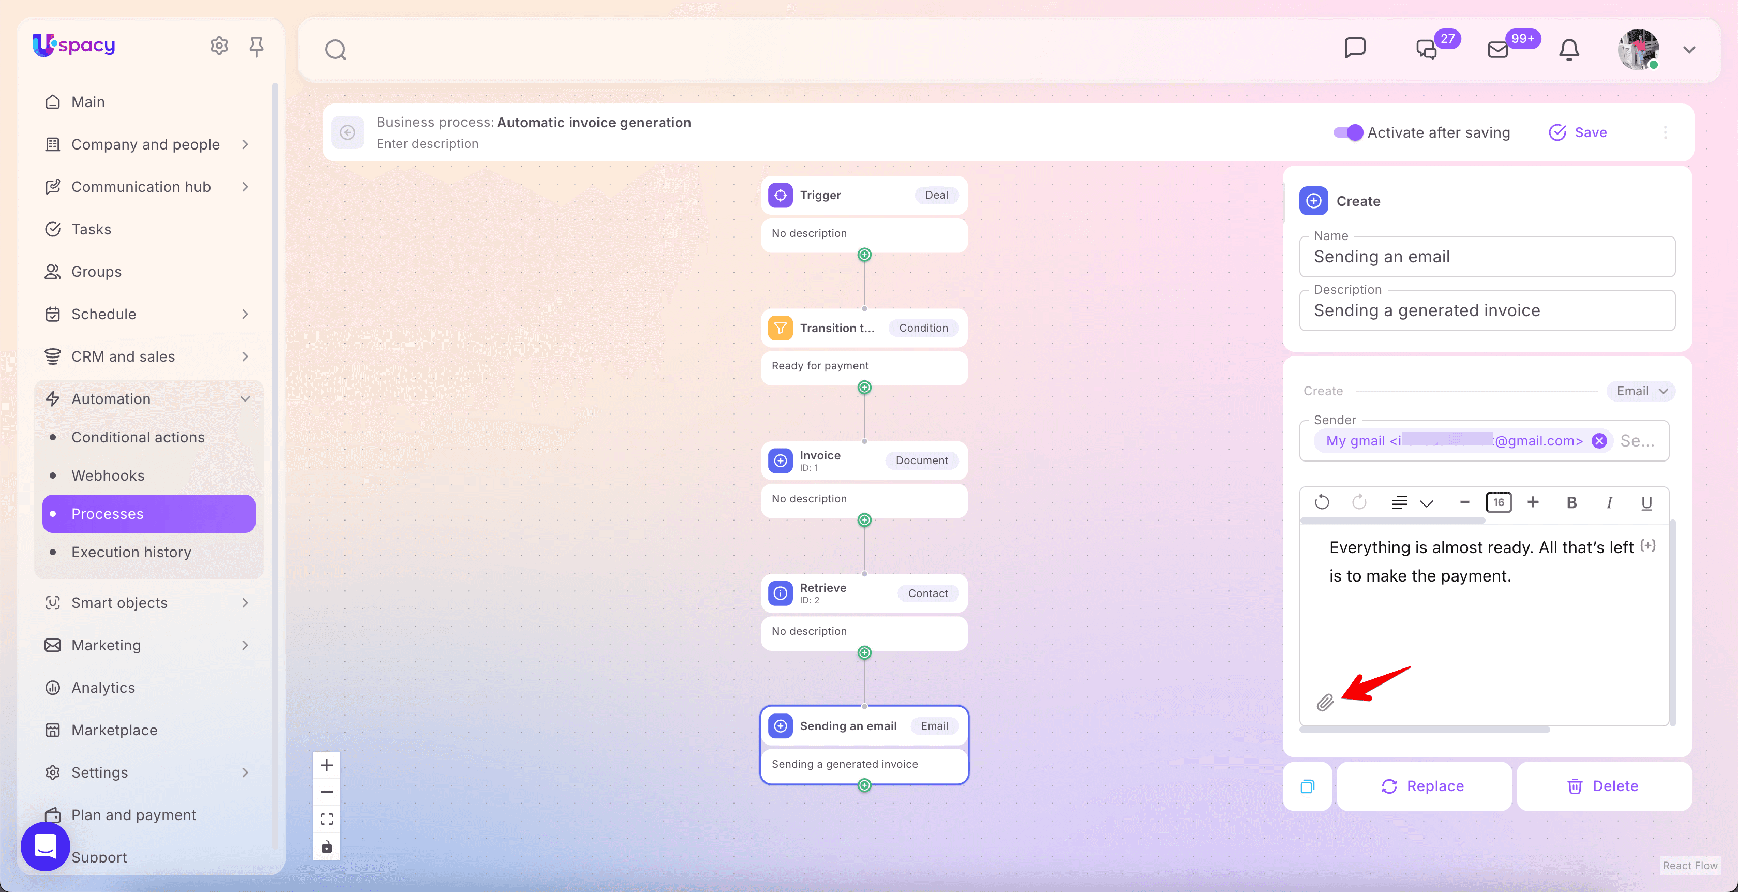Insert variable with the {+} icon

[1649, 545]
